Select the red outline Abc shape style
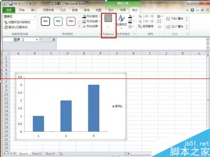The width and height of the screenshot is (210, 157). click(71, 21)
